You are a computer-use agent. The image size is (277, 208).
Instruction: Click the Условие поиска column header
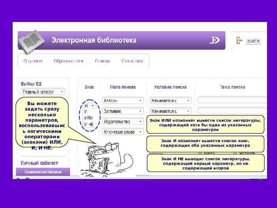170,87
